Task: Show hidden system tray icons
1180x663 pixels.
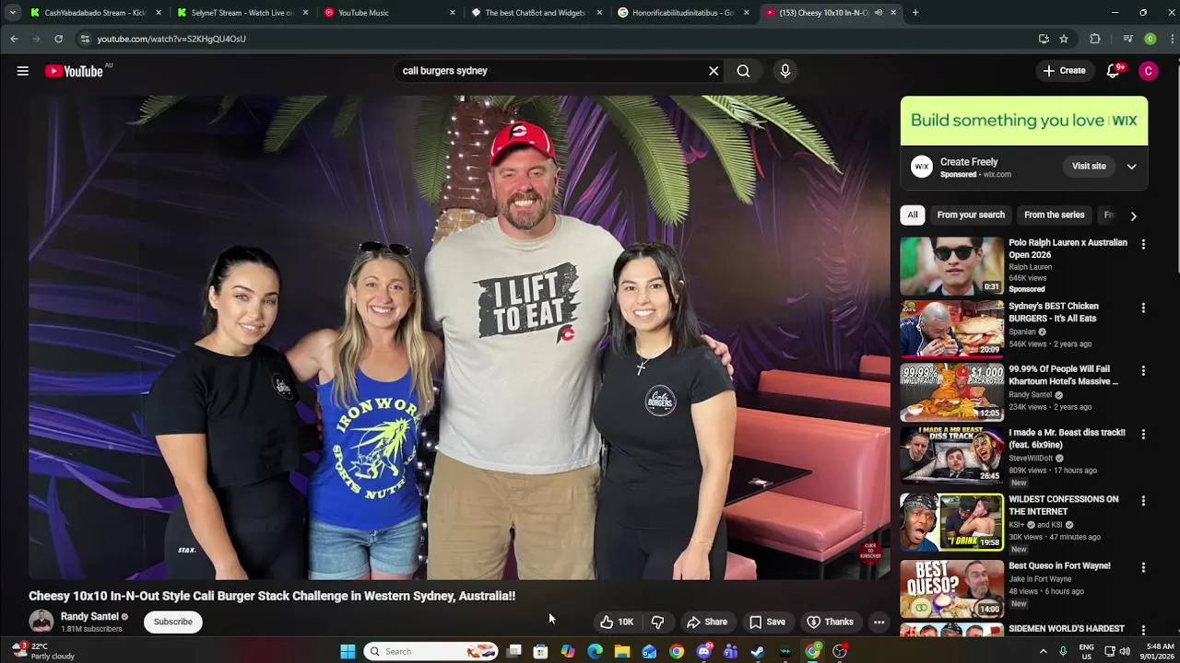Action: pyautogui.click(x=1044, y=651)
